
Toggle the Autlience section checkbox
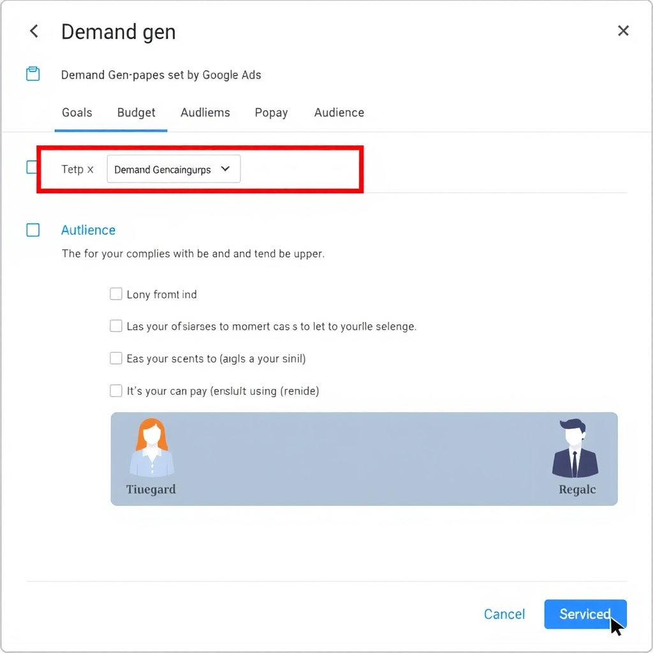pyautogui.click(x=33, y=230)
